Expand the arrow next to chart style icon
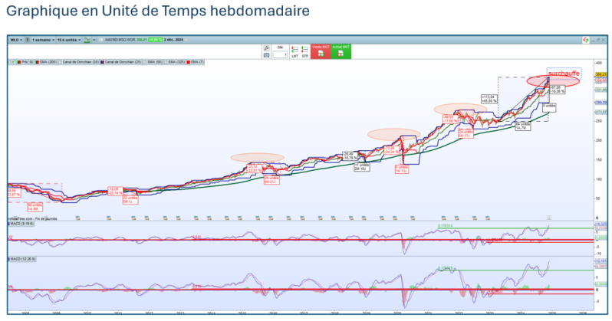Image resolution: width=612 pixels, height=321 pixels. click(x=94, y=40)
